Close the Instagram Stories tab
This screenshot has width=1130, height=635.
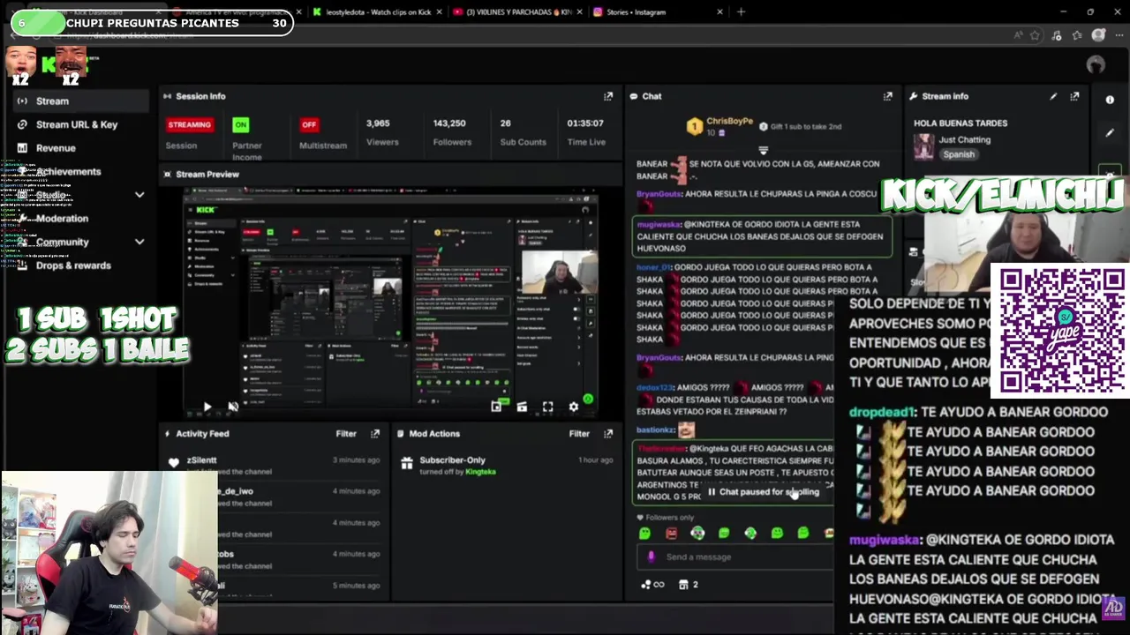(x=720, y=12)
